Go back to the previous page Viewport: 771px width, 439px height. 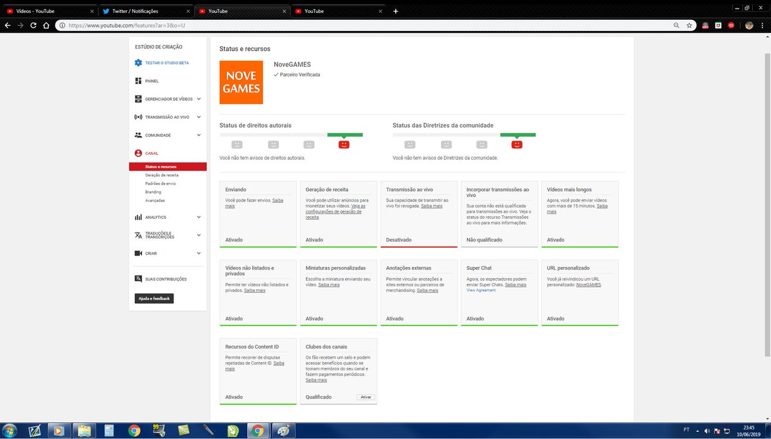pos(8,26)
